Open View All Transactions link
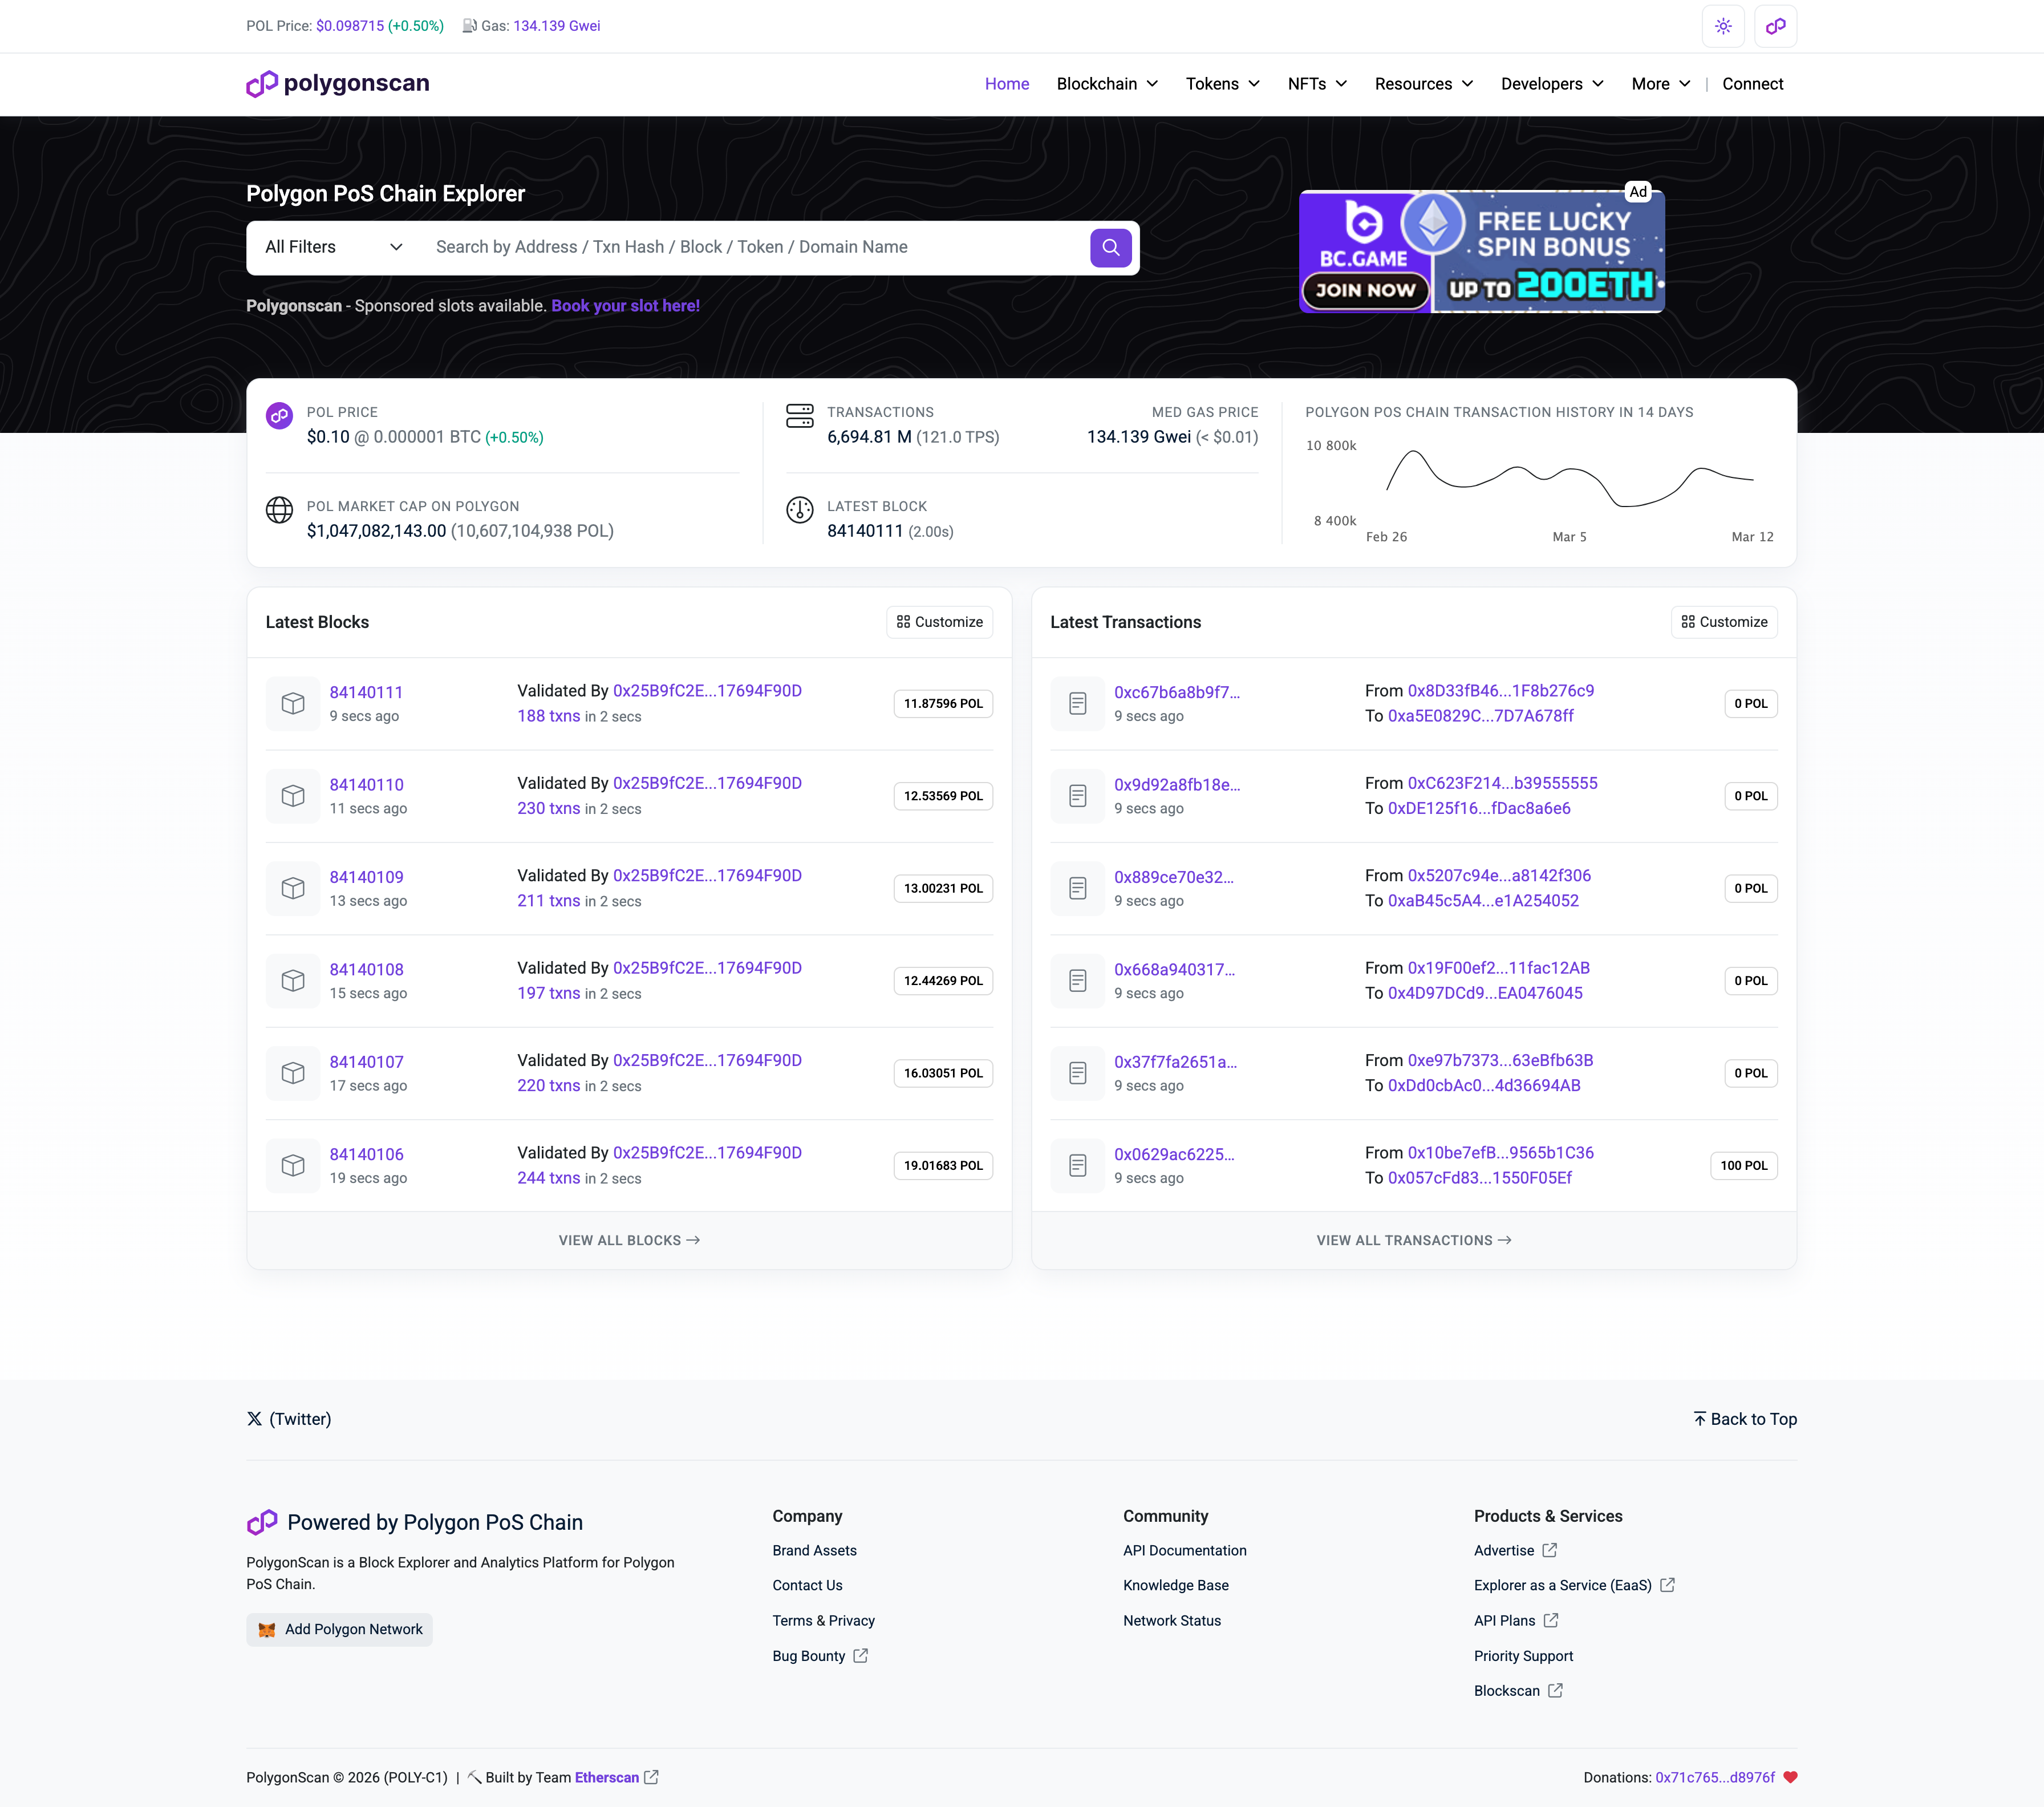This screenshot has width=2044, height=1807. tap(1413, 1240)
